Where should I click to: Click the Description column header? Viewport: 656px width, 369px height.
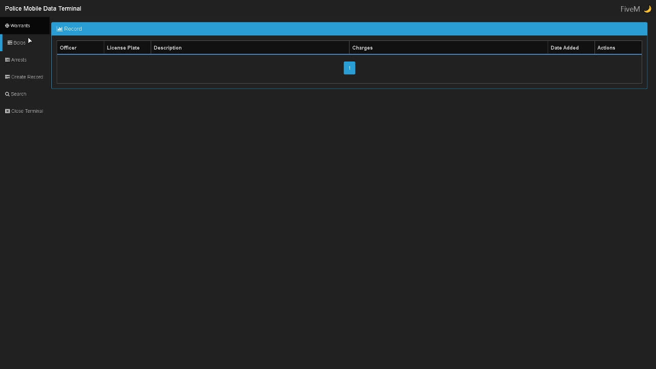[x=168, y=47]
